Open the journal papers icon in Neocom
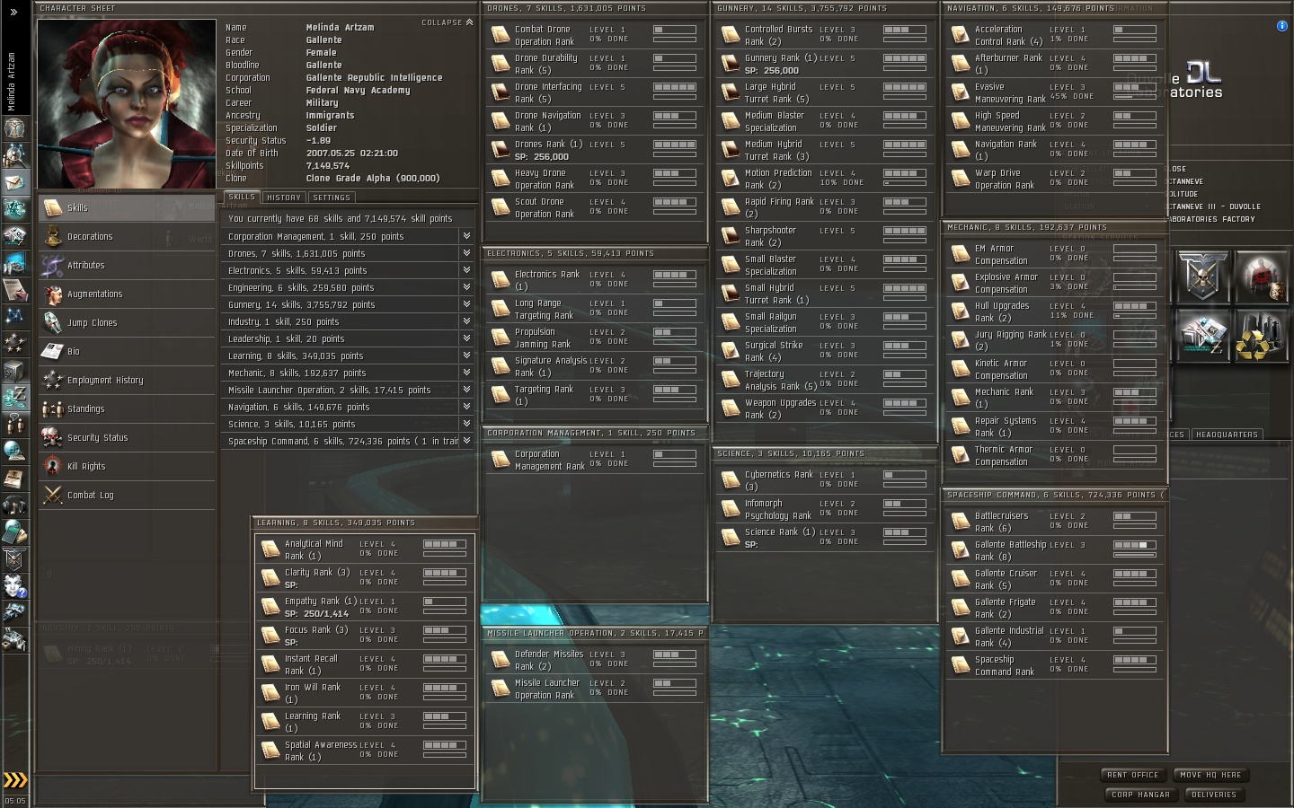 [x=14, y=290]
